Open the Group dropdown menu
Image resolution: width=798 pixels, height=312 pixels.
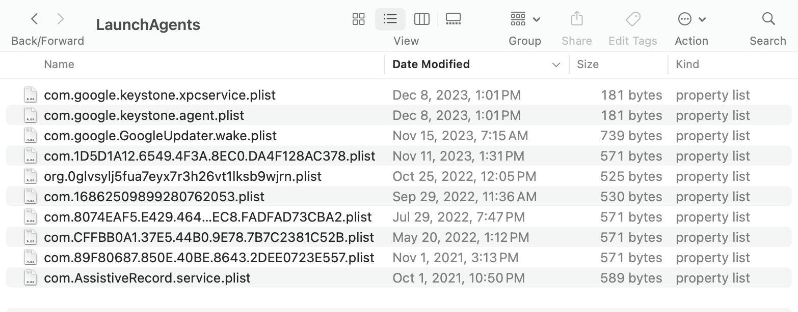pos(525,19)
